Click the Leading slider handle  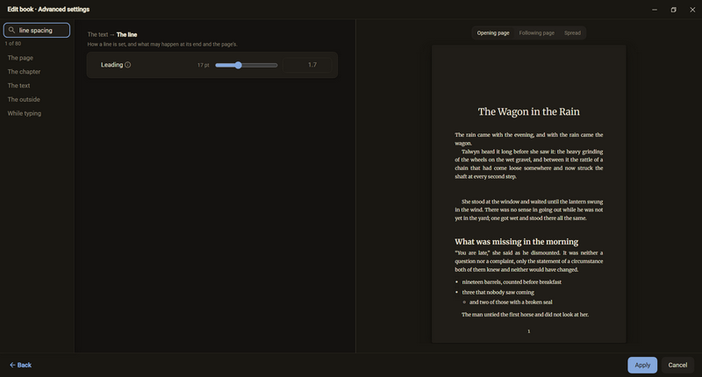point(238,65)
